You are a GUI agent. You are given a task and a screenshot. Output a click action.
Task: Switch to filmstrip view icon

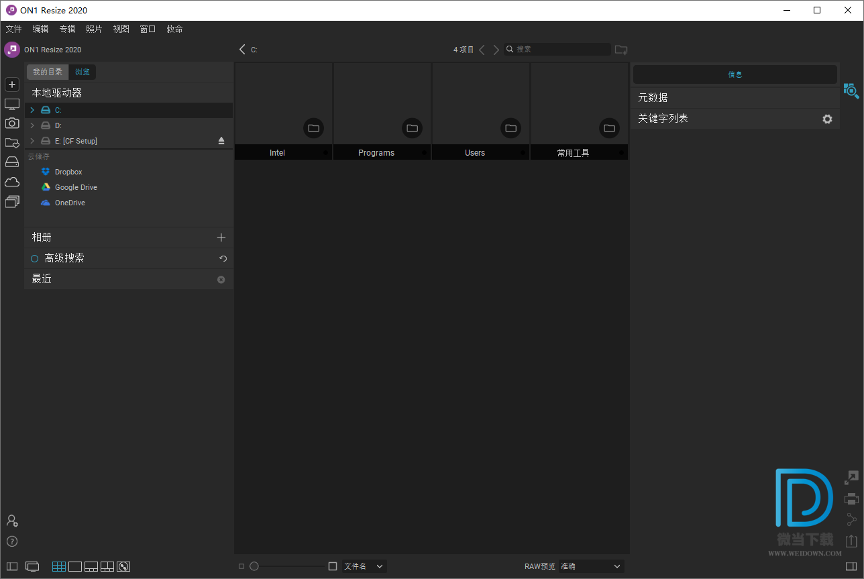(x=91, y=566)
